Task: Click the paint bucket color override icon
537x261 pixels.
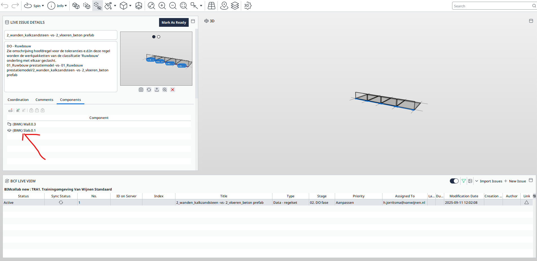Action: (108, 6)
